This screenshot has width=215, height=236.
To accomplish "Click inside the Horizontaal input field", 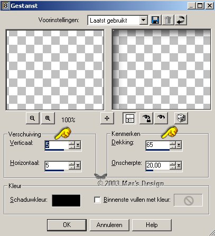I will (57, 165).
